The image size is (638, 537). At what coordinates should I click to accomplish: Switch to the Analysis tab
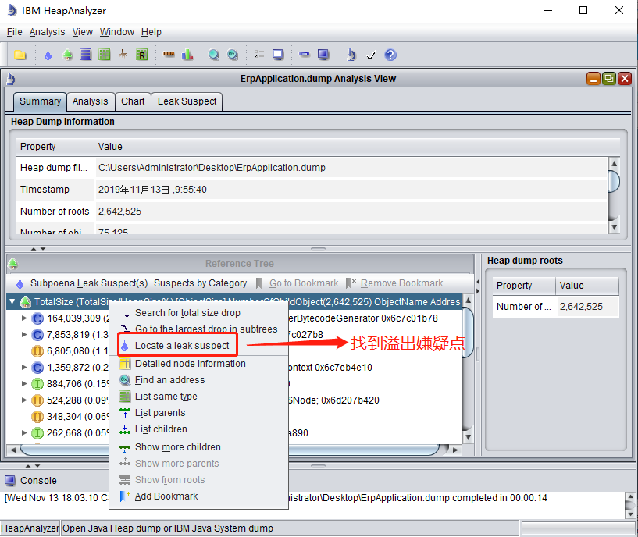tap(91, 101)
